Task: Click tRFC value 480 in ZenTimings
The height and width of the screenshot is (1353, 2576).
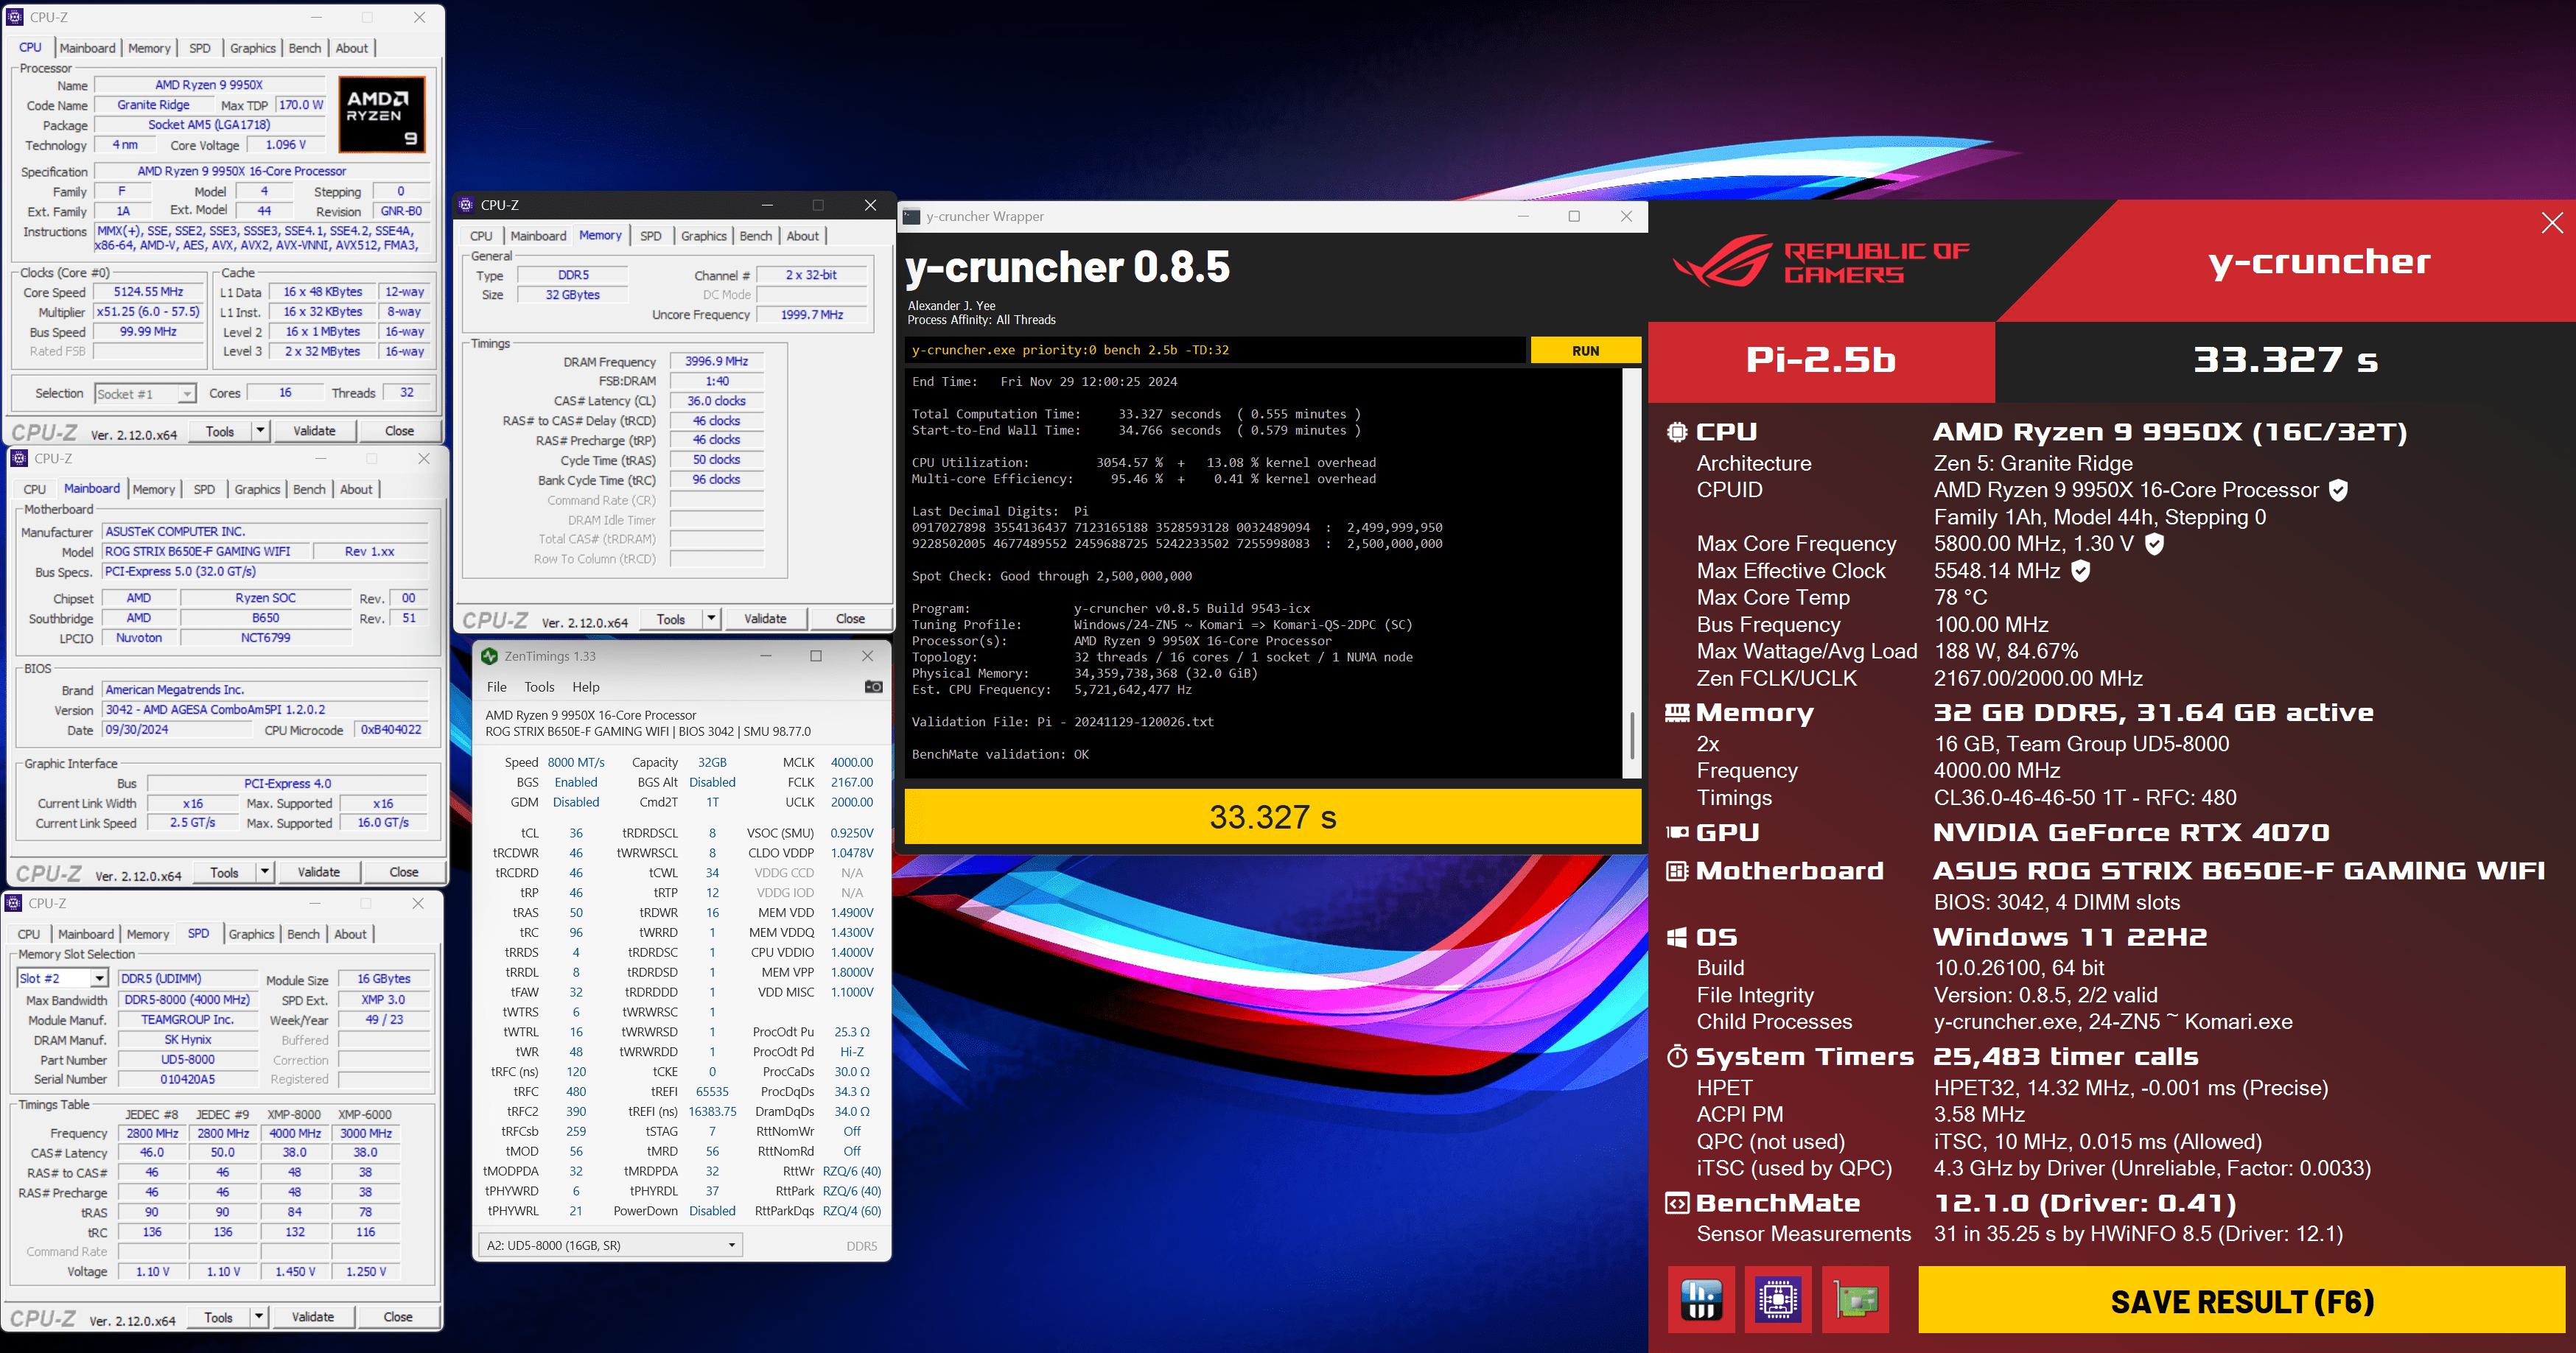Action: click(576, 1092)
